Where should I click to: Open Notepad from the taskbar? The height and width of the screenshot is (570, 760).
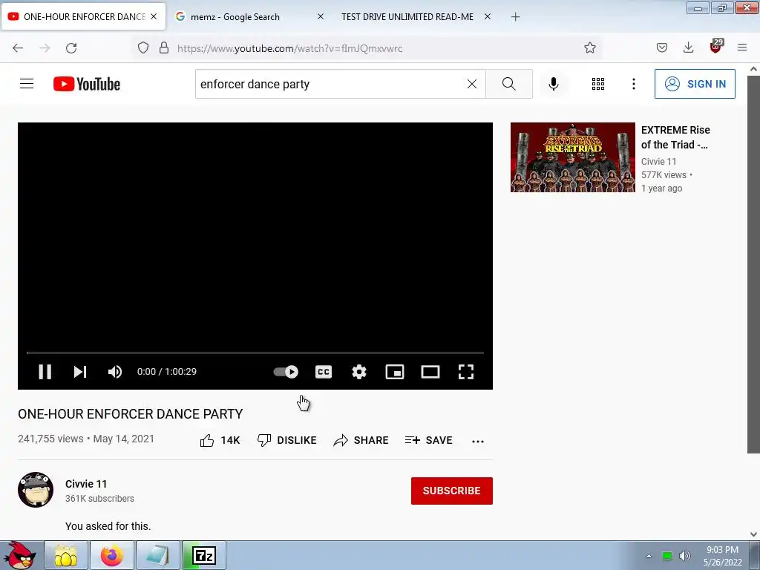pyautogui.click(x=158, y=555)
